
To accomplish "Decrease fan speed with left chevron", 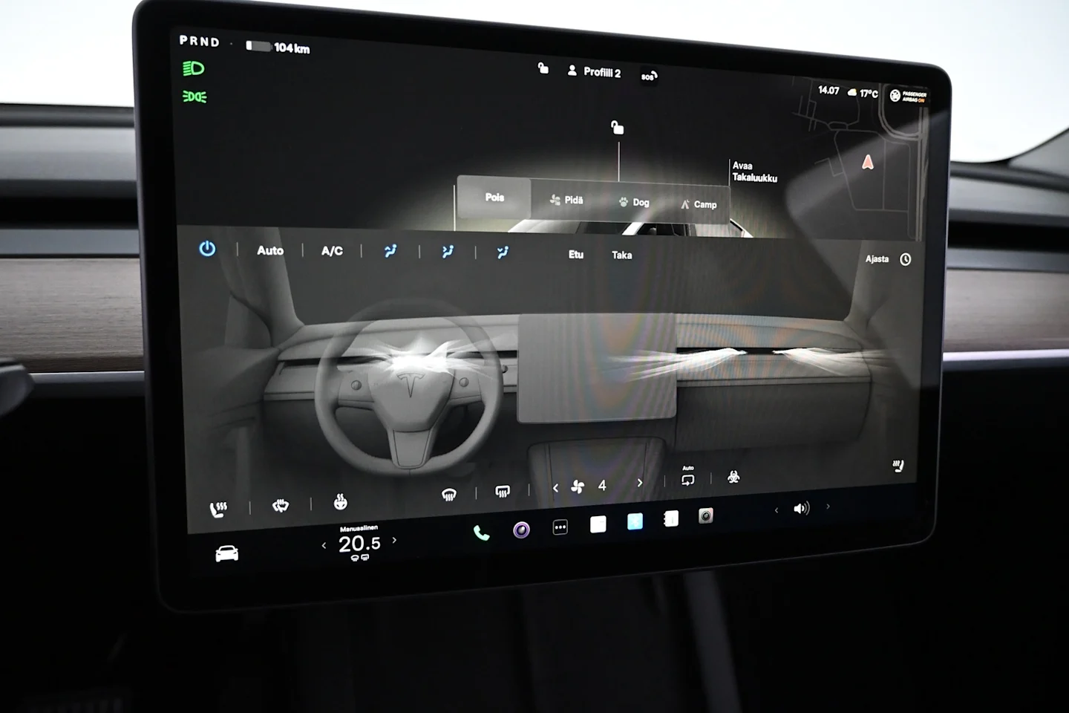I will pos(555,488).
